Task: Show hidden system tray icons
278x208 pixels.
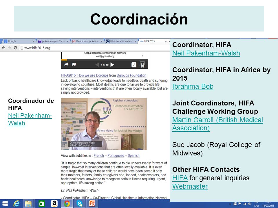Action: 230,204
